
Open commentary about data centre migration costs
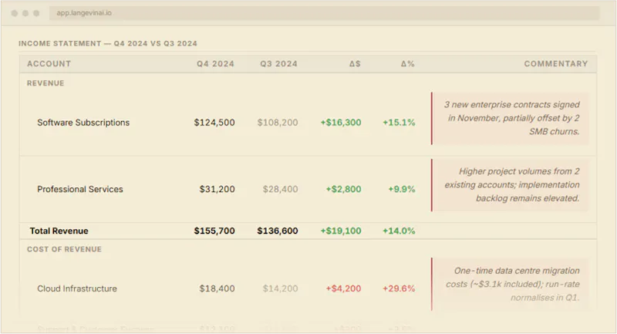click(511, 285)
